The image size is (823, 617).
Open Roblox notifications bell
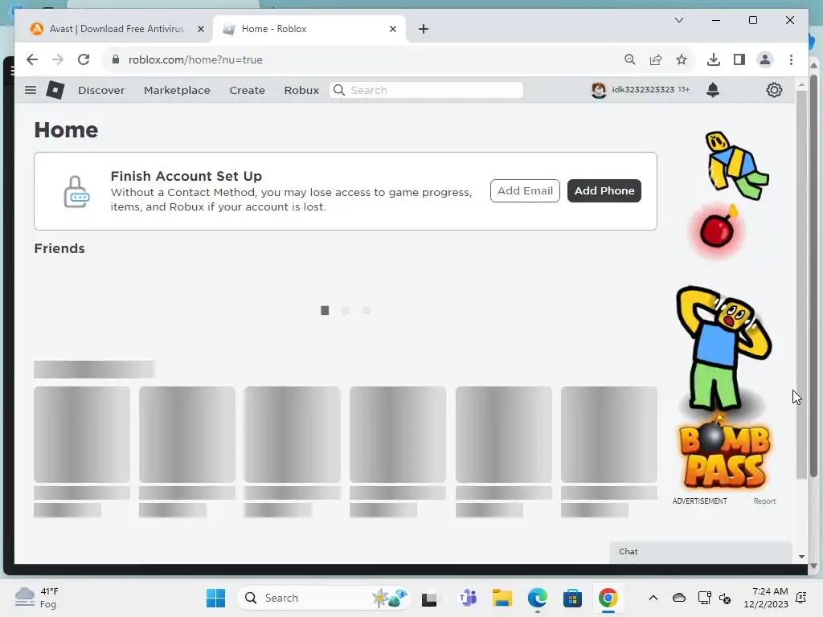point(712,90)
